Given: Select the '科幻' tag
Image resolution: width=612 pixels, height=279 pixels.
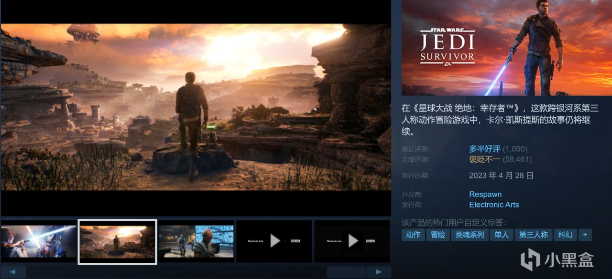Looking at the screenshot, I should coord(565,235).
